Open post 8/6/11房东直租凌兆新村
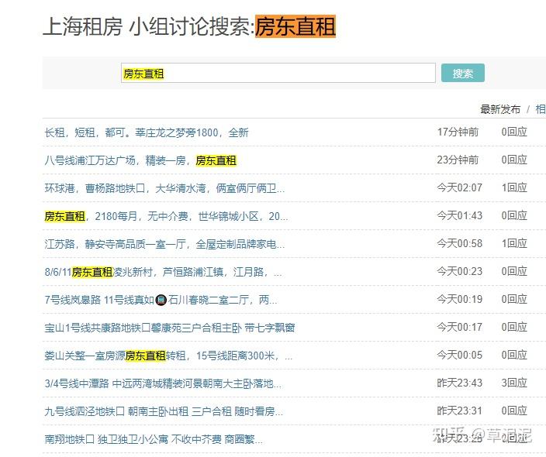The height and width of the screenshot is (457, 546). click(x=164, y=272)
